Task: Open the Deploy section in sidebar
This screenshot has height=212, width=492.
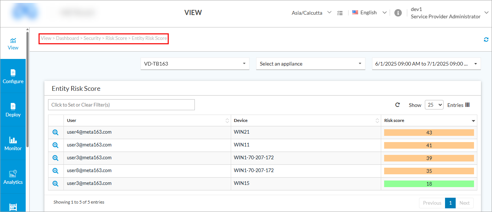Action: (13, 110)
